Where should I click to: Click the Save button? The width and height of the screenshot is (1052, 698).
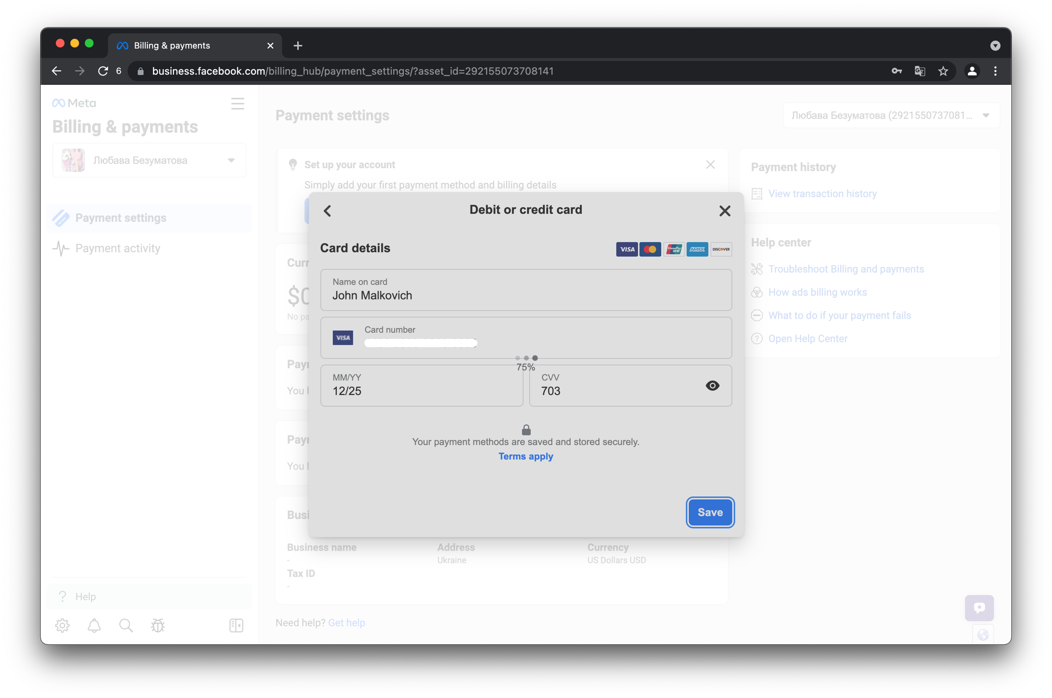pyautogui.click(x=710, y=512)
